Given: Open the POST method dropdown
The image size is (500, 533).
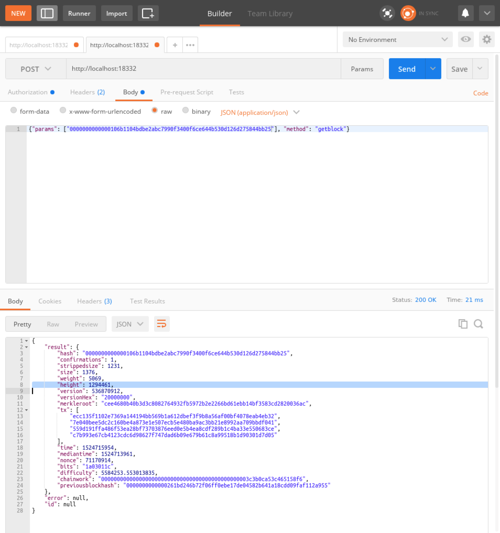Looking at the screenshot, I should pyautogui.click(x=36, y=69).
